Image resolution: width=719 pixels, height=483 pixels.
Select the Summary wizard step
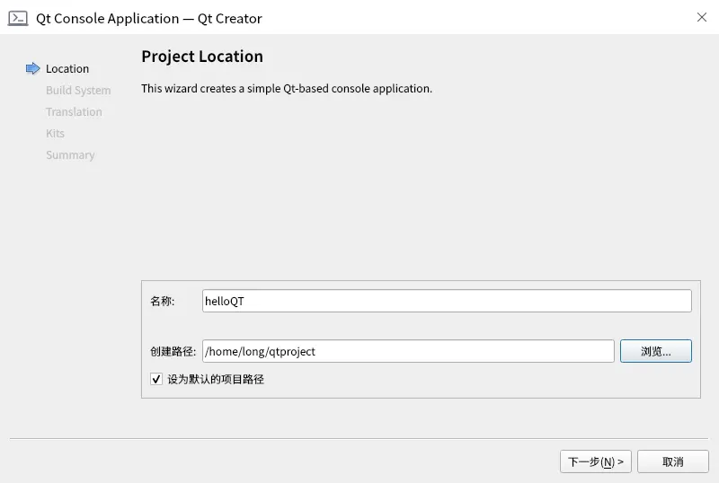pos(70,155)
